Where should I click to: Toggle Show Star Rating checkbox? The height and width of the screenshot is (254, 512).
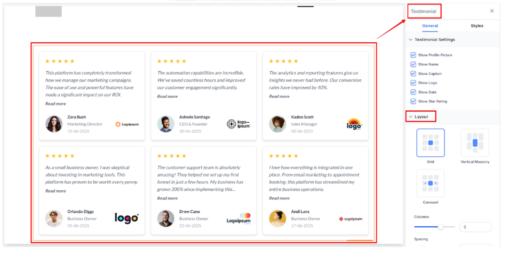tap(413, 101)
